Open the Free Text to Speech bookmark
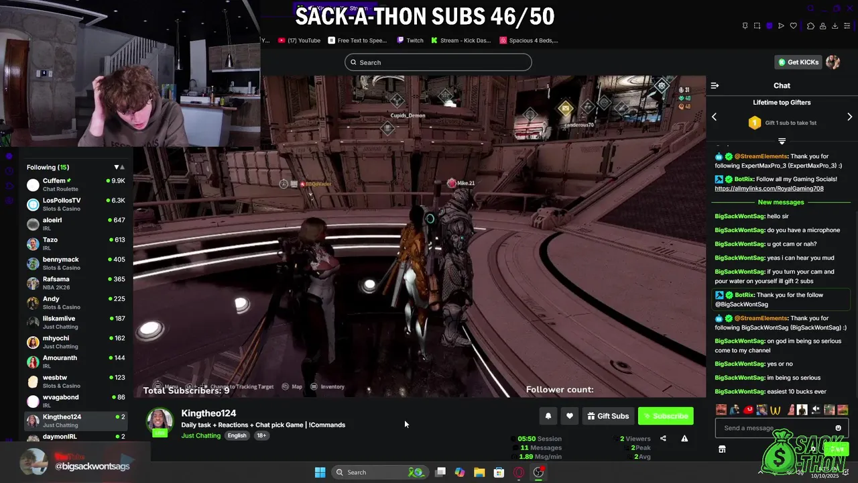This screenshot has width=858, height=483. [358, 40]
